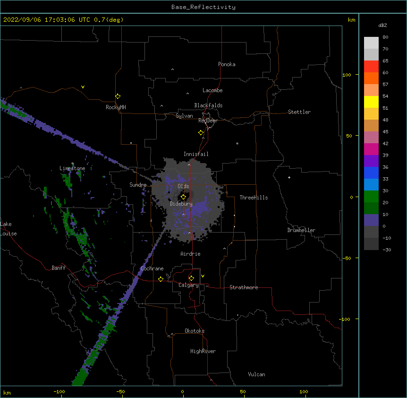
Task: Select the blue 36 dBZ color swatch
Action: 371,173
